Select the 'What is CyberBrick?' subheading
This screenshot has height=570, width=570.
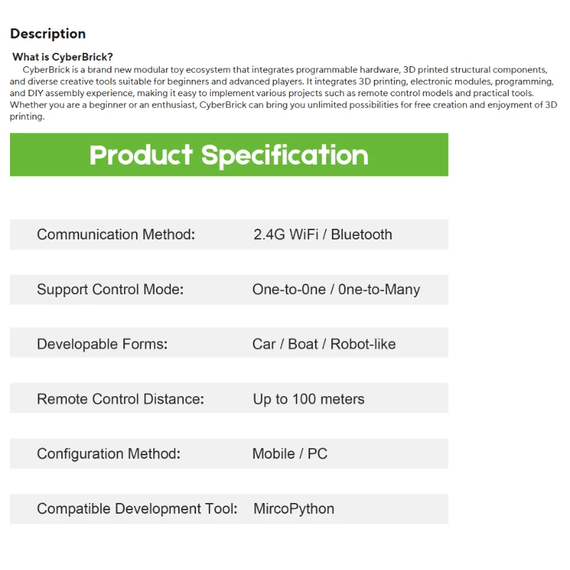(x=63, y=57)
